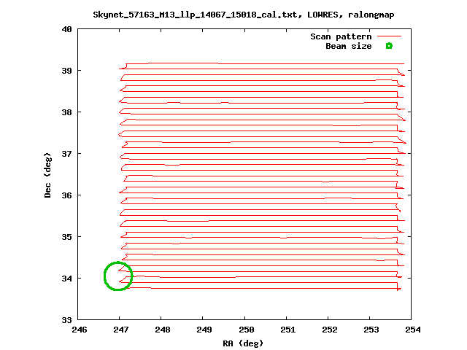Click x-axis tick label 248
The height and width of the screenshot is (350, 467).
click(163, 330)
